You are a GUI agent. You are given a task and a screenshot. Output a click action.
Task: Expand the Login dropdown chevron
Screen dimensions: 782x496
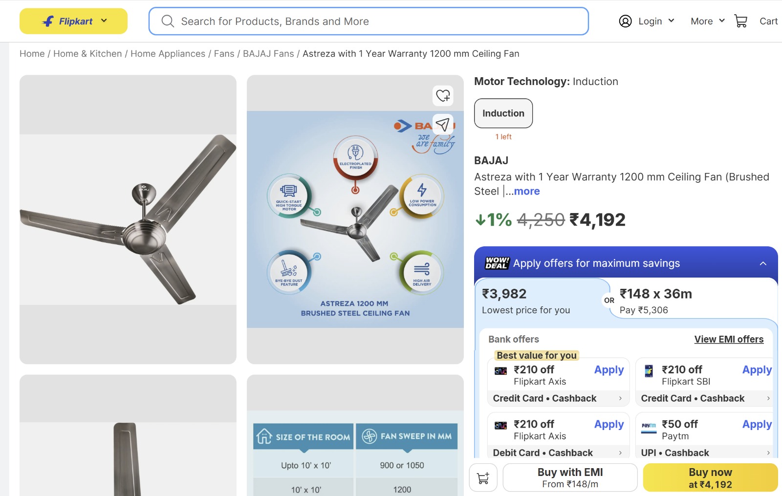point(672,21)
